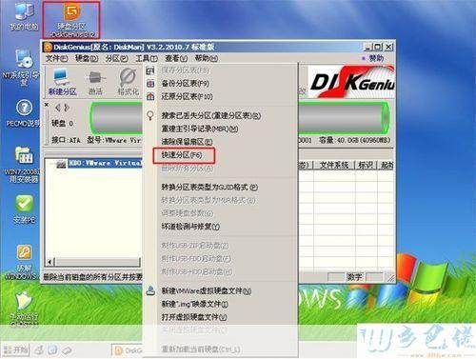
Task: Click greyed 制作USB-FDD启动盘 entry
Action: [x=196, y=259]
